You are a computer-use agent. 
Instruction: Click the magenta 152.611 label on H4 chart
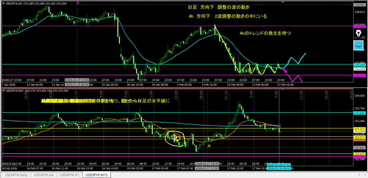359,75
